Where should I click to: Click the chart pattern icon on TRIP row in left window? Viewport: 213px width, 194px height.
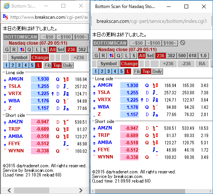click(x=66, y=129)
